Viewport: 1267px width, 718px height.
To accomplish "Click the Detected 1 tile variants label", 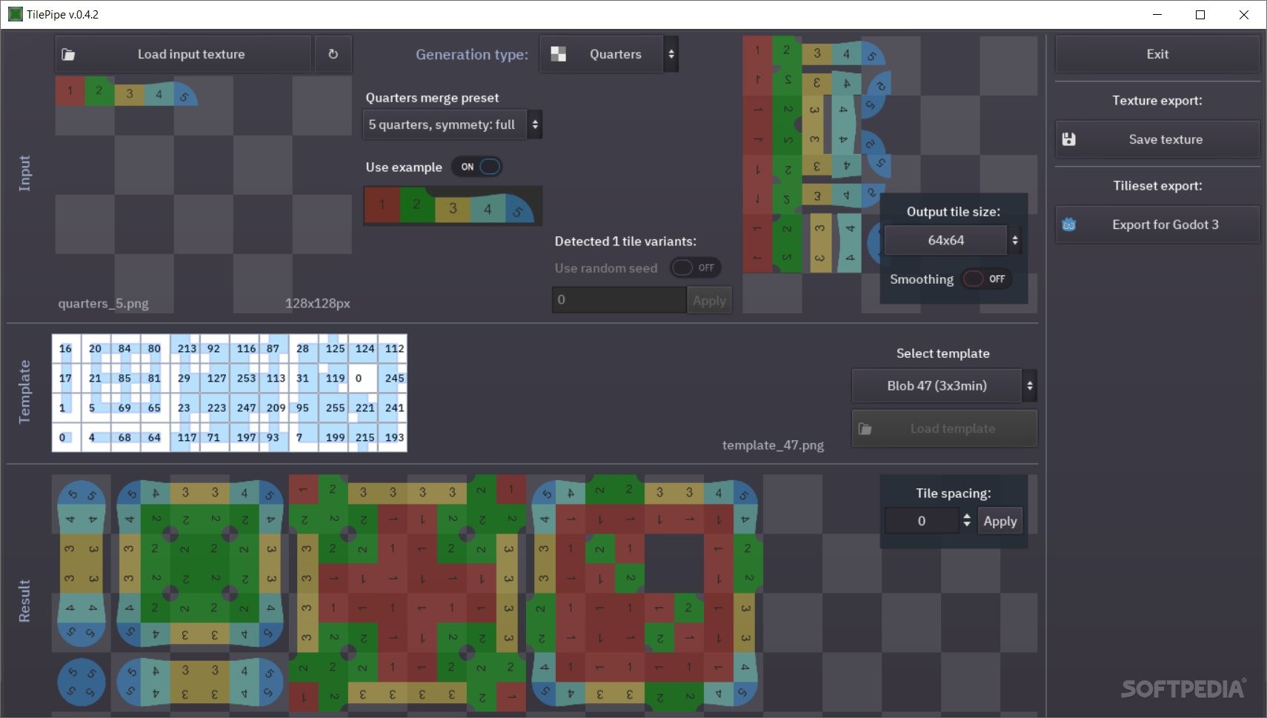I will [x=625, y=242].
